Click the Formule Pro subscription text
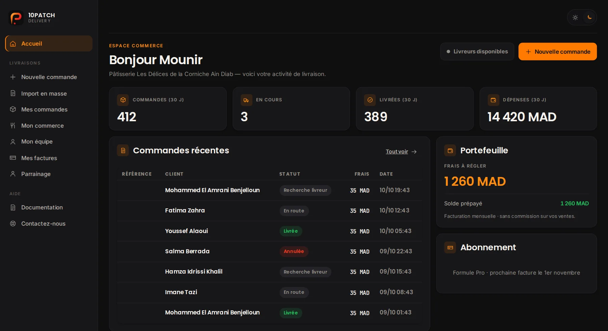 click(x=516, y=273)
